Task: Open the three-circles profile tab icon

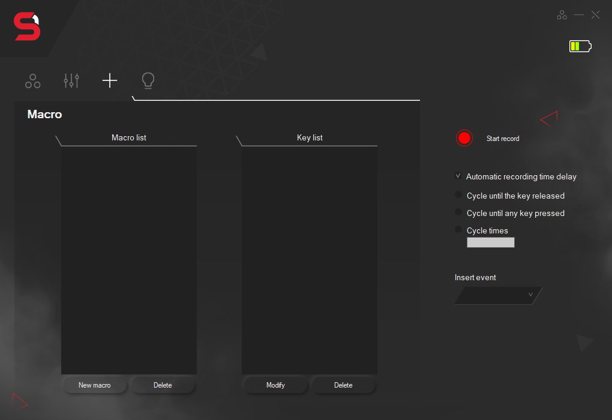Action: coord(33,81)
